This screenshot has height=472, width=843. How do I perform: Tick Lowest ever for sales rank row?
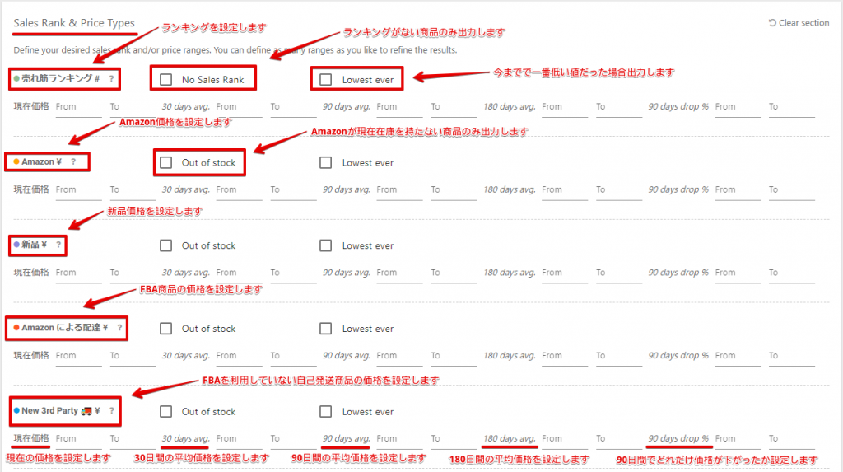click(x=326, y=80)
